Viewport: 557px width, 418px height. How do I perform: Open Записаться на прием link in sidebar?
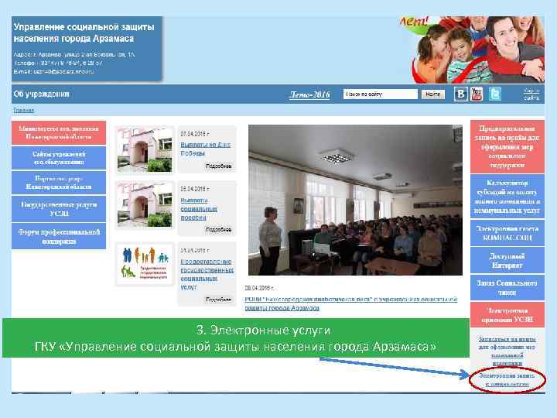[507, 351]
